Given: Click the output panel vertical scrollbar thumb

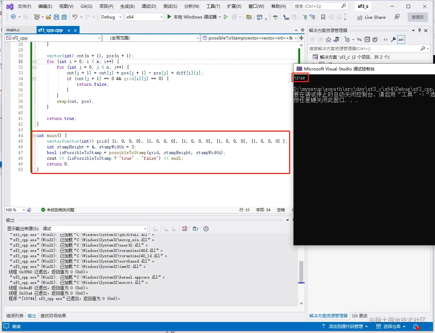Looking at the screenshot, I should [301, 271].
